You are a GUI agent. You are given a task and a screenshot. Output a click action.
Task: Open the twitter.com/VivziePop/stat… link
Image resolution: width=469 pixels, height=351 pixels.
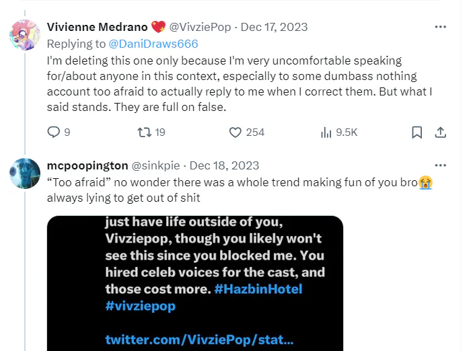pyautogui.click(x=199, y=340)
